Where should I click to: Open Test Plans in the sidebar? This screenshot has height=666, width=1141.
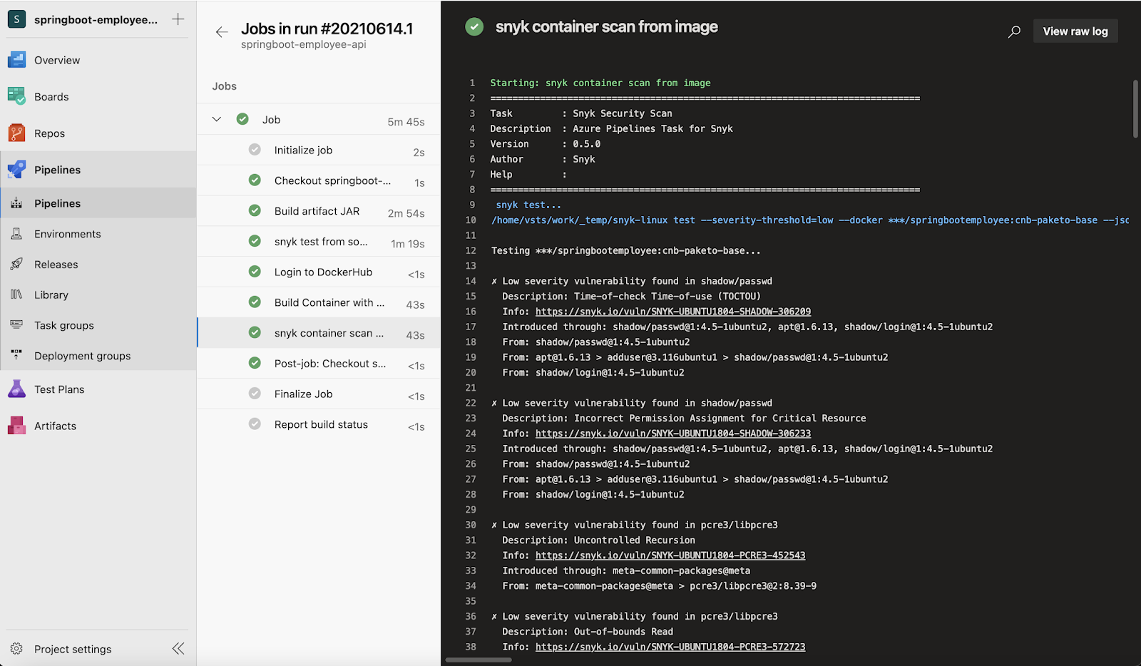[x=98, y=389]
